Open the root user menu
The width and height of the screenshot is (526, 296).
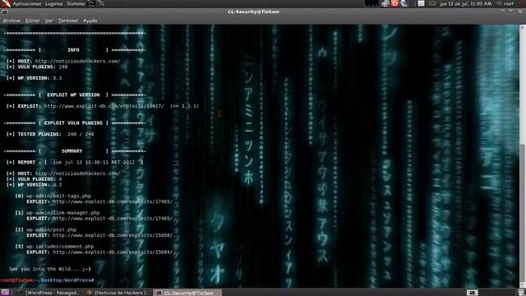tap(505, 3)
